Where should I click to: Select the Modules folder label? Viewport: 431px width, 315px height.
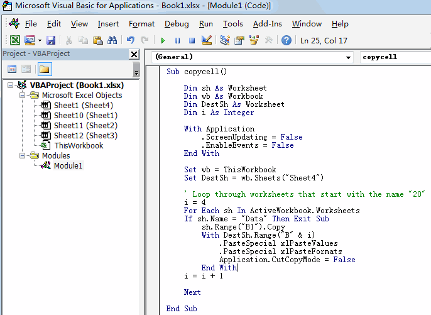click(56, 155)
